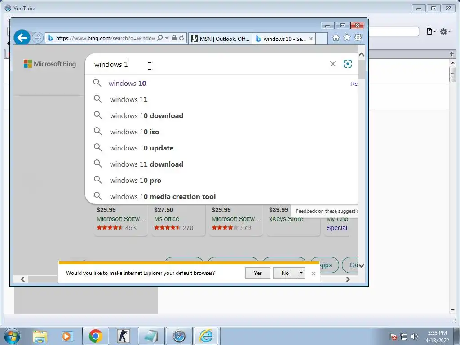The height and width of the screenshot is (345, 460).
Task: Click YouTube window scroll down arrow
Action: pos(453,310)
